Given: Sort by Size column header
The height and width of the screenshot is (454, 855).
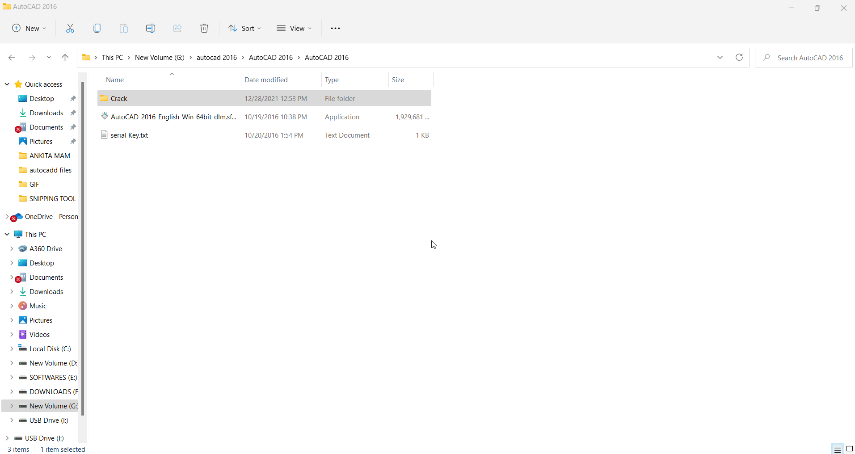Looking at the screenshot, I should (411, 80).
